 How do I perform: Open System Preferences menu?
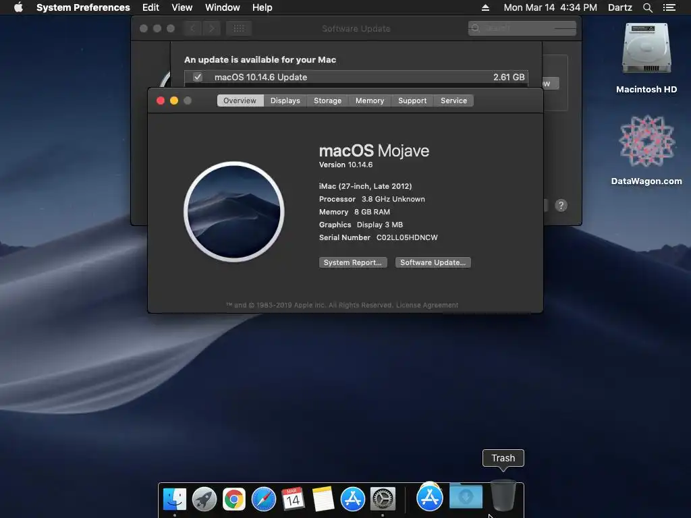coord(83,7)
